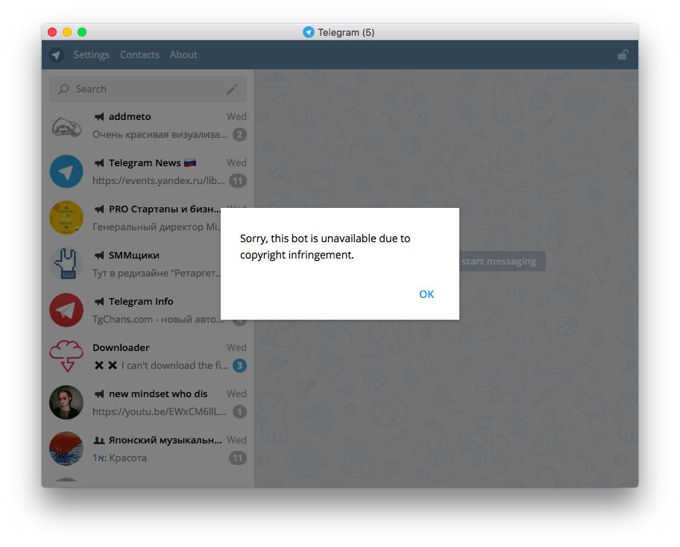Click the magnifier icon in search bar
The image size is (680, 547).
[x=64, y=89]
